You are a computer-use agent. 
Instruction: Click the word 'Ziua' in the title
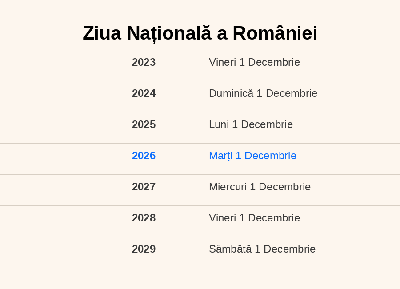[101, 33]
